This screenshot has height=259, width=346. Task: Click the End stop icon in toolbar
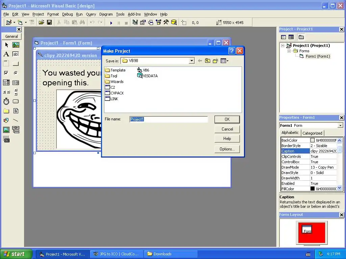point(126,23)
